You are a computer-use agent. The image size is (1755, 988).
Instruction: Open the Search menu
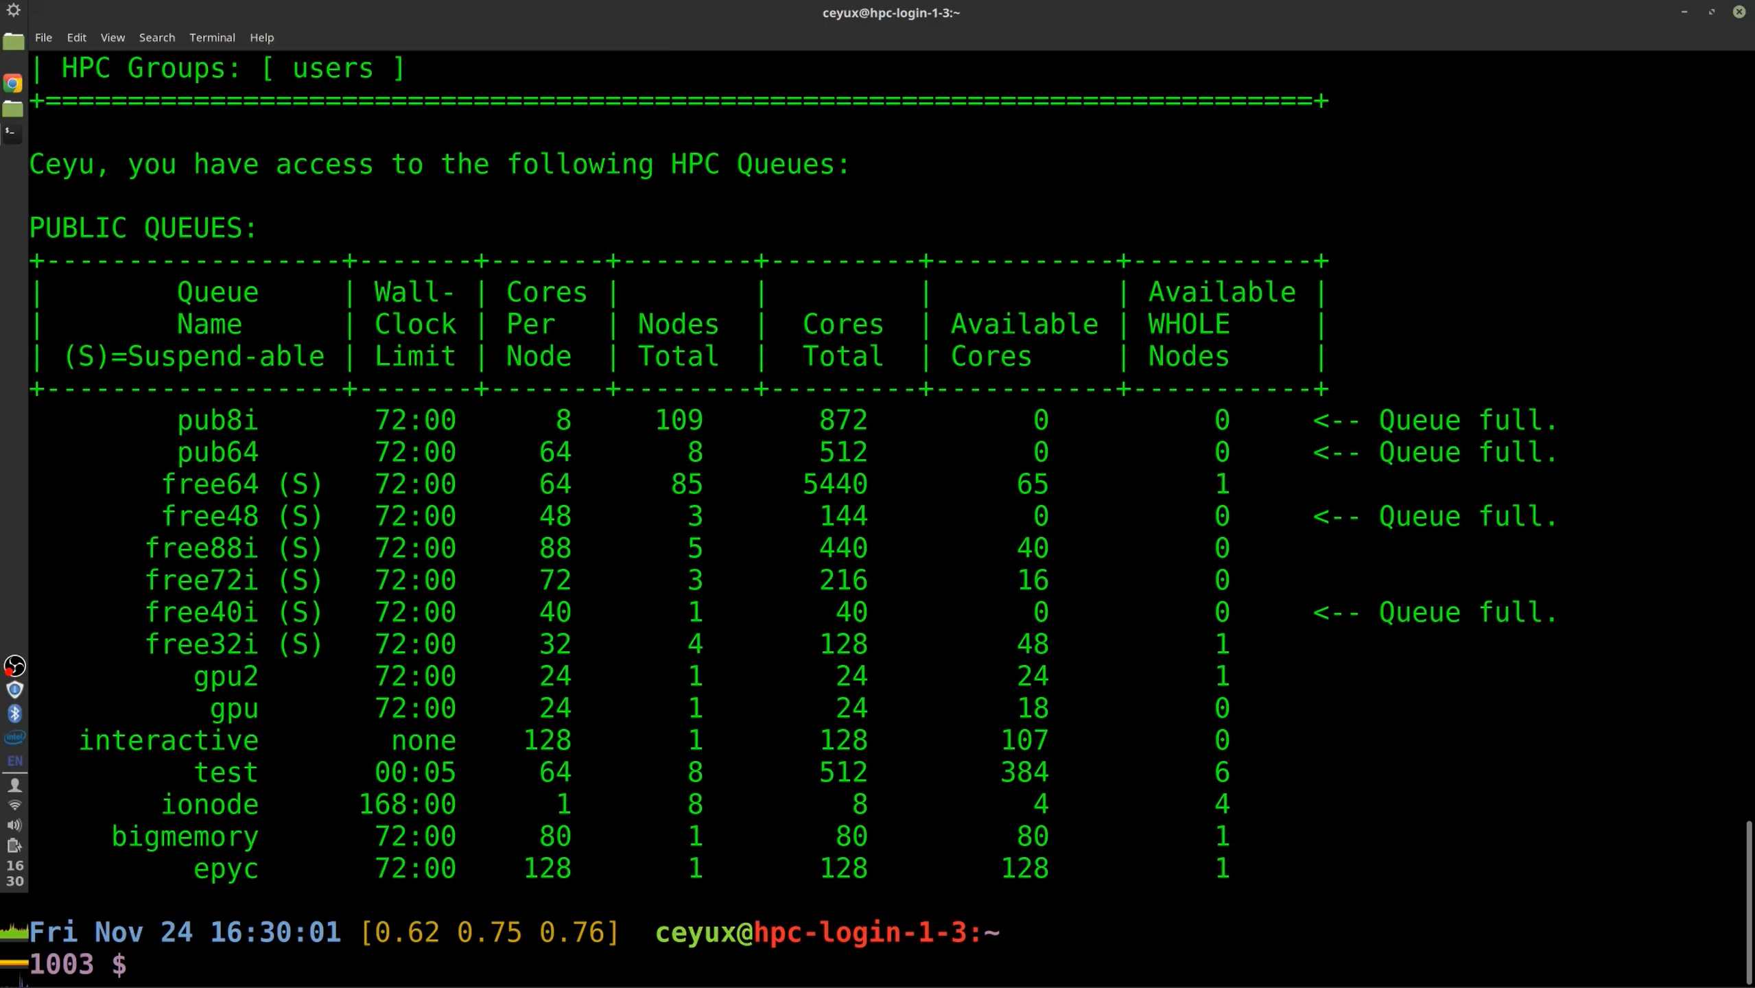156,38
